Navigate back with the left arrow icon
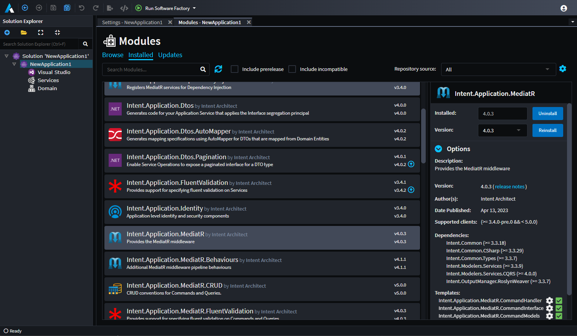The image size is (577, 336). [x=25, y=8]
